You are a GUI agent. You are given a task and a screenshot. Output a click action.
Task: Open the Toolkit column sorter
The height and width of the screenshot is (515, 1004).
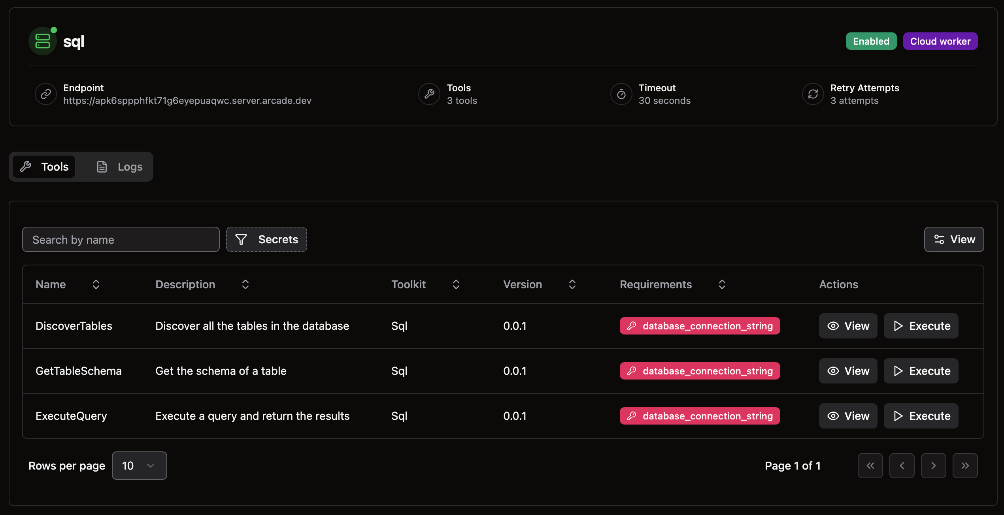tap(456, 284)
